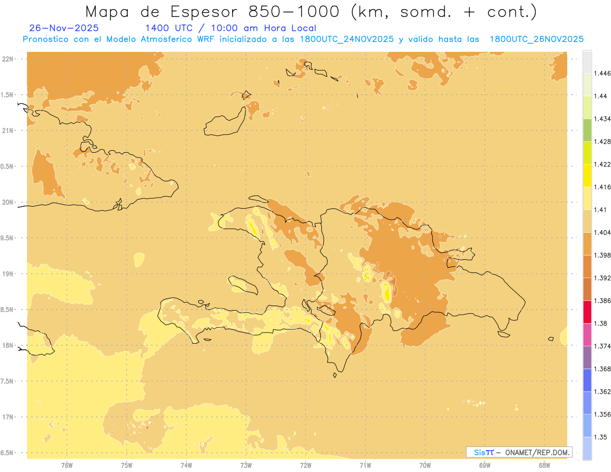Pick the bright yellow swatch between 1.416 and 1.422
The height and width of the screenshot is (472, 611).
pyautogui.click(x=587, y=176)
